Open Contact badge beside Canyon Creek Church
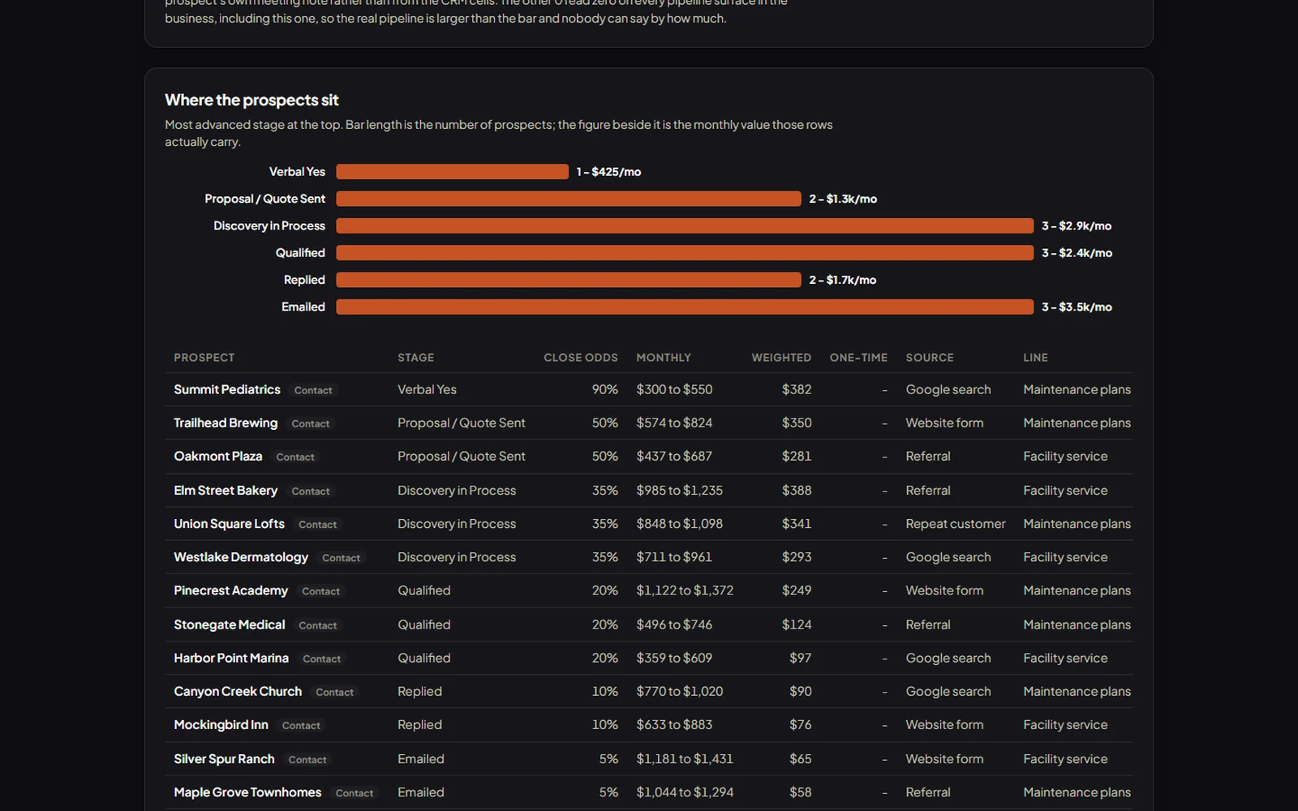The height and width of the screenshot is (811, 1298). (x=335, y=692)
